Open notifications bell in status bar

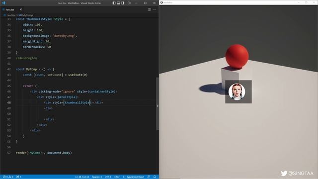(155, 177)
